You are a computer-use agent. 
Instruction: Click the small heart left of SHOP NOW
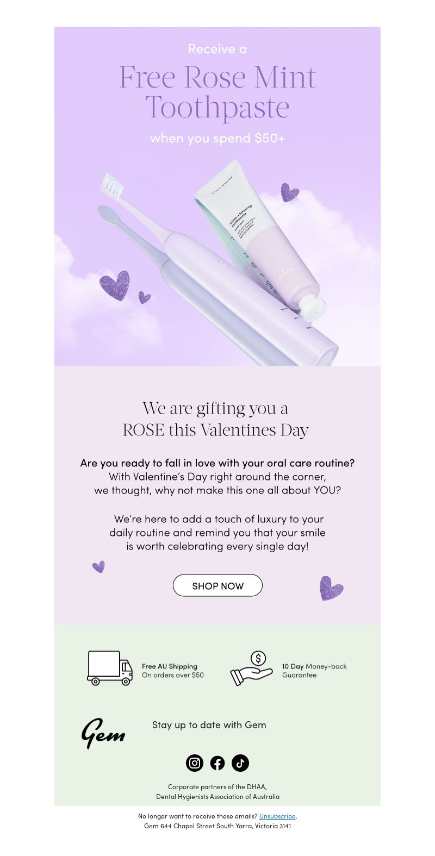coord(98,567)
